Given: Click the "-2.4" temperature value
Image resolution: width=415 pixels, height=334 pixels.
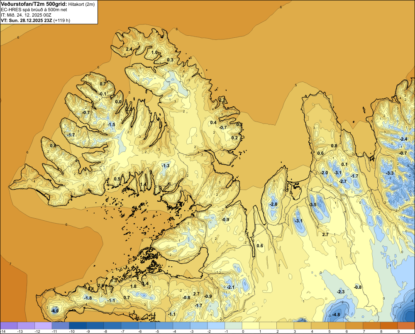Looking at the screenshot, I should pos(403,139).
